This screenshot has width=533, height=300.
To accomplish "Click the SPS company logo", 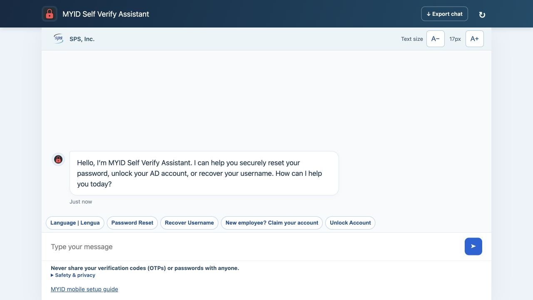I will click(58, 39).
